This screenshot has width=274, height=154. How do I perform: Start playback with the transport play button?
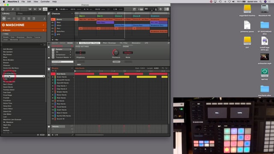[x=35, y=9]
